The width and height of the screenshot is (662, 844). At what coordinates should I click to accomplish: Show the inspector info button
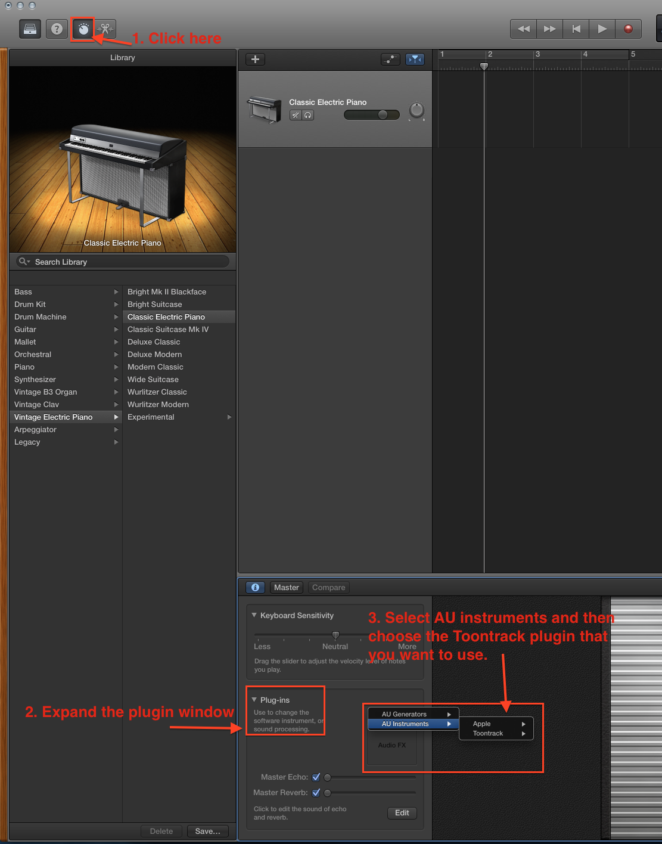[255, 587]
